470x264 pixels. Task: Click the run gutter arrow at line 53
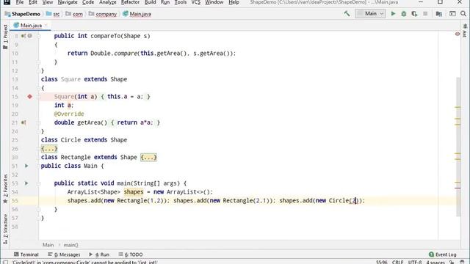click(26, 183)
